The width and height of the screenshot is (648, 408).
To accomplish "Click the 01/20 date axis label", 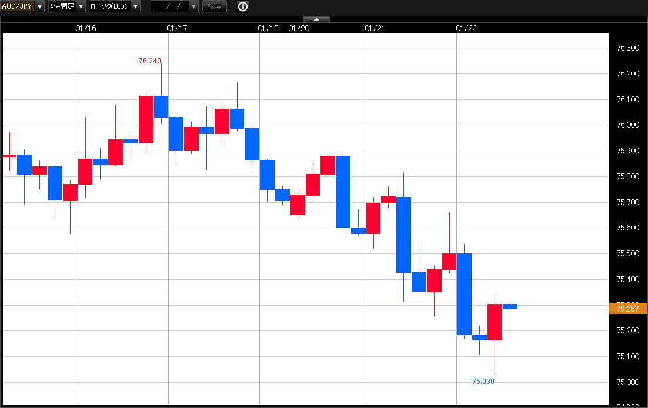I will click(299, 28).
